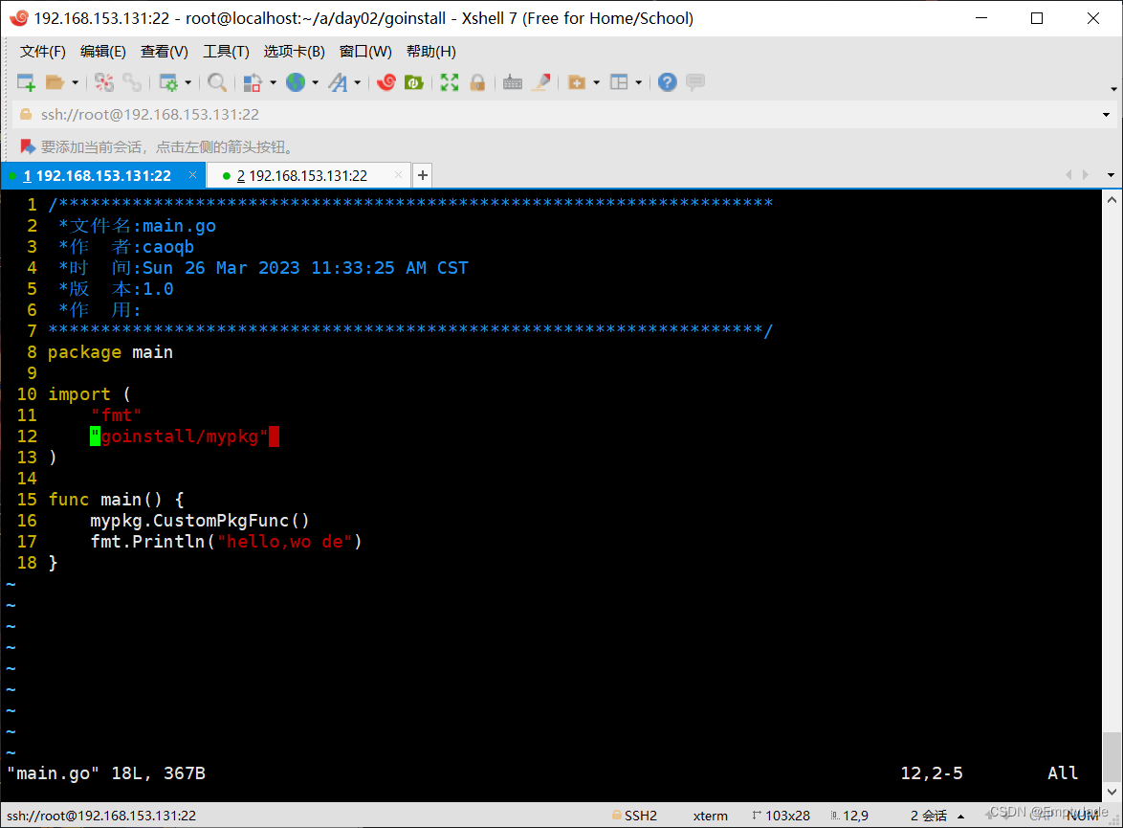Open the key mapping keyboard icon
The height and width of the screenshot is (828, 1123).
[513, 82]
